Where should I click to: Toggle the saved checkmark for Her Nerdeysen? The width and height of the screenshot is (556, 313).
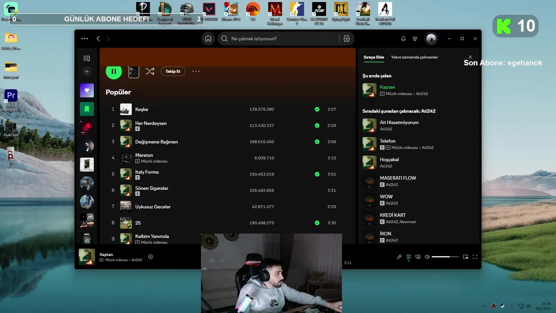click(x=317, y=125)
